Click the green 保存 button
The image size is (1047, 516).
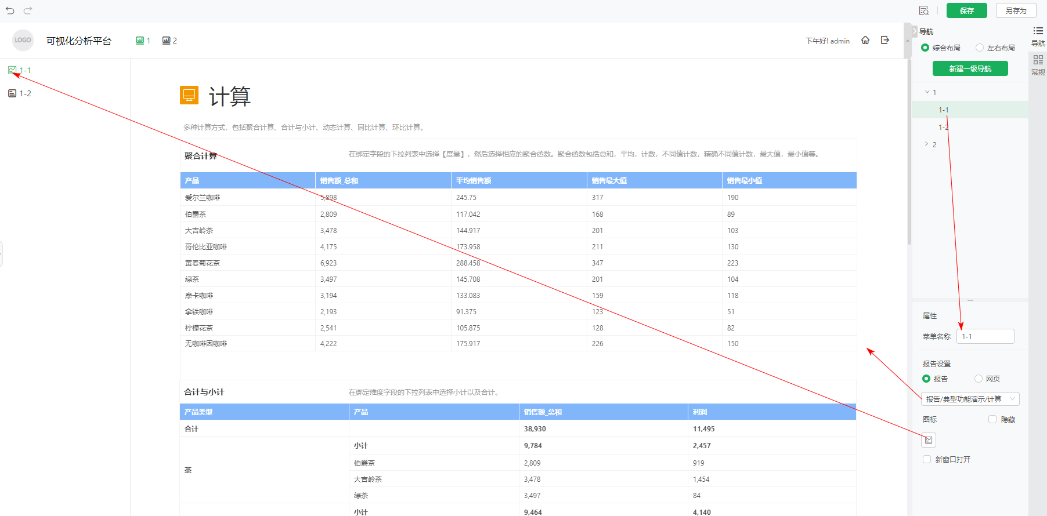click(966, 10)
